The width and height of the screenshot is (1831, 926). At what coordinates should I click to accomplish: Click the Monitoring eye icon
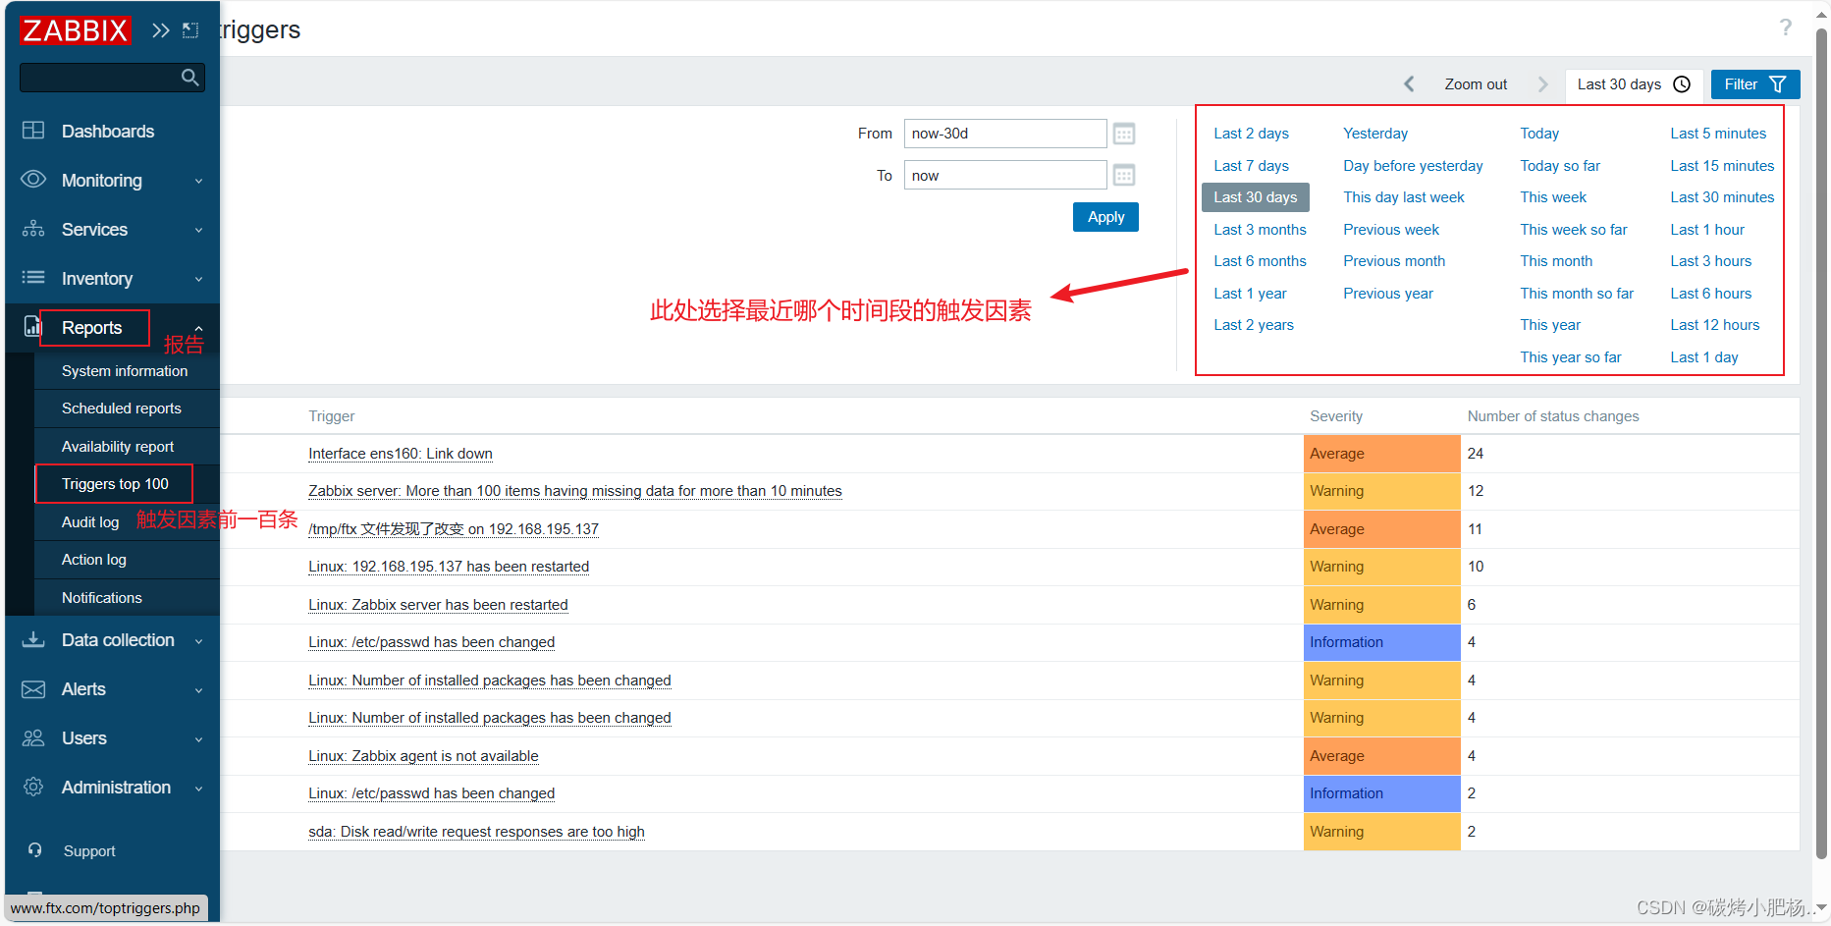pos(33,180)
